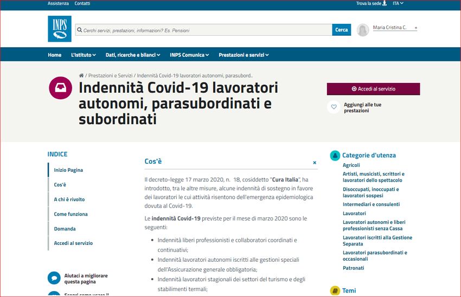Click the home breadcrumb icon

[x=81, y=75]
